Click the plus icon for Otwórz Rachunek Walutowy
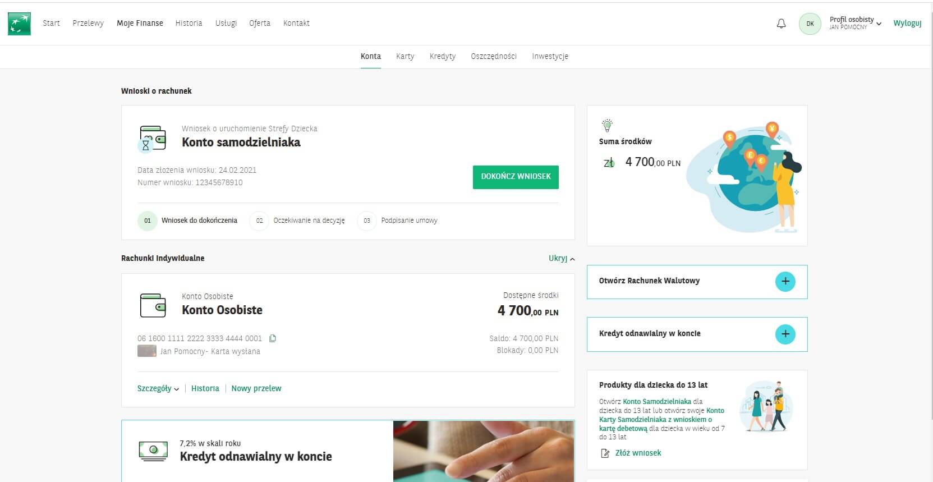The image size is (933, 482). 785,281
